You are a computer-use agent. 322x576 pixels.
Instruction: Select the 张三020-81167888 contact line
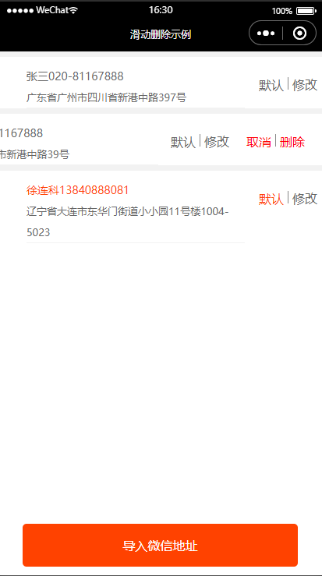point(75,76)
